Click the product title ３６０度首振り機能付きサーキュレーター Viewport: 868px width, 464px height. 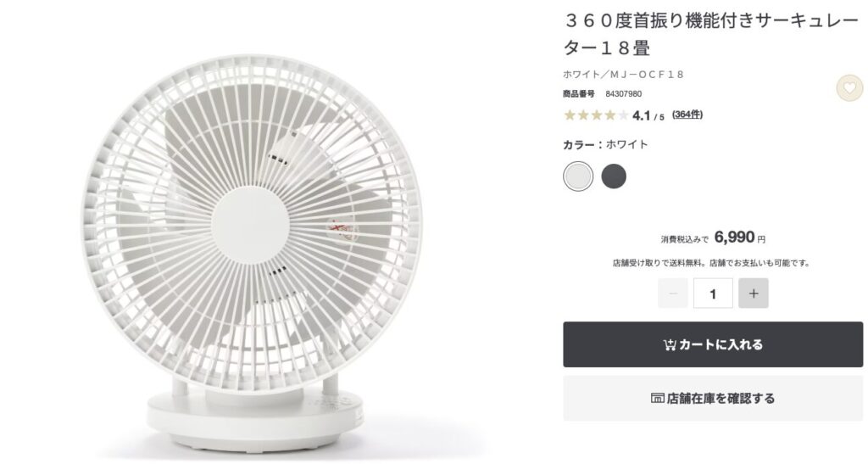711,34
